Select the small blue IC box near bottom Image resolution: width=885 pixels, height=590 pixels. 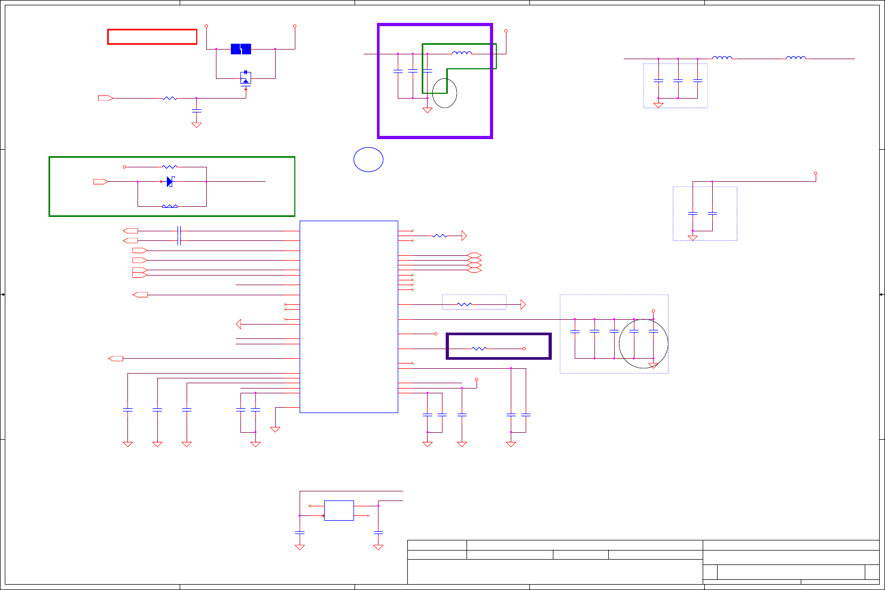(339, 511)
